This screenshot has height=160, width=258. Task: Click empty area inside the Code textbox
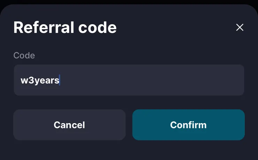pyautogui.click(x=157, y=80)
